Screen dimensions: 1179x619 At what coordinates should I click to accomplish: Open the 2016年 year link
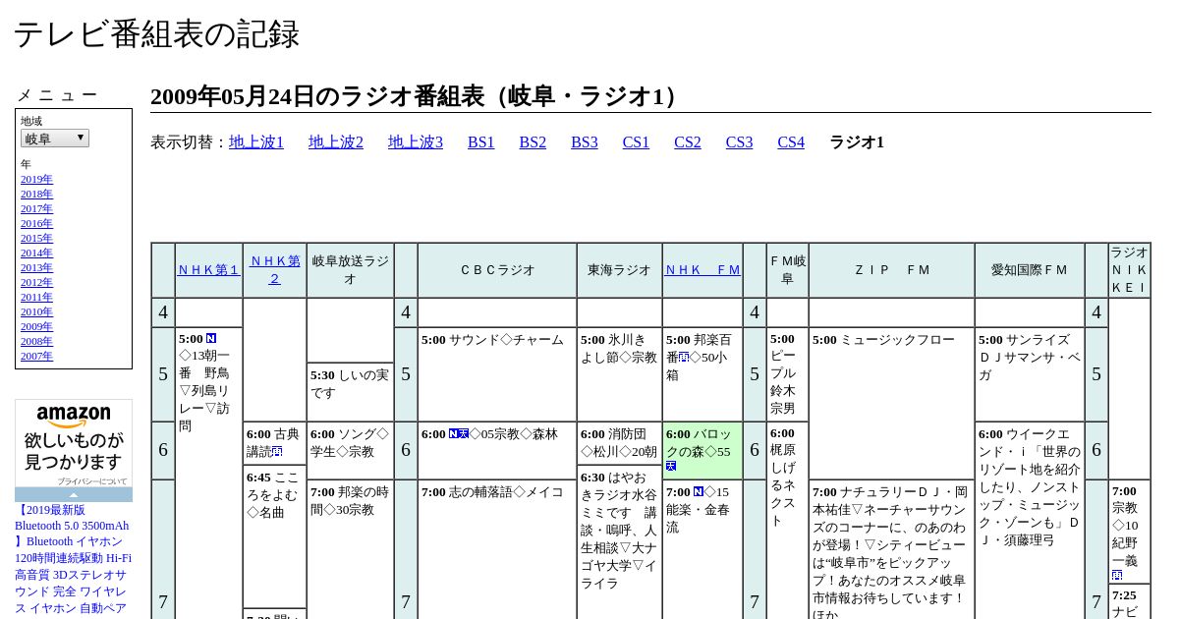click(x=36, y=224)
